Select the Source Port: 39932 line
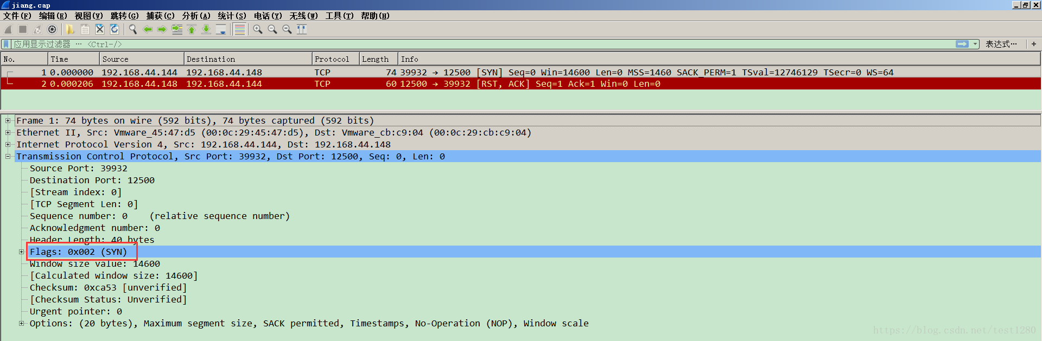This screenshot has height=341, width=1042. [x=79, y=168]
